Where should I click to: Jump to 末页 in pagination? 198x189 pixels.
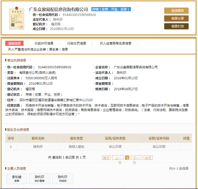click(148, 158)
